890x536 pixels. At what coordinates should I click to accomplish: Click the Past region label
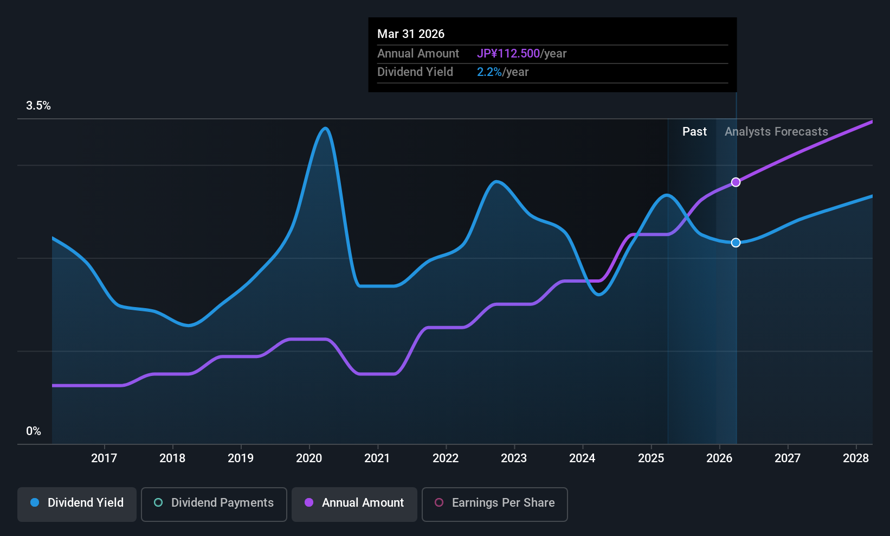tap(694, 131)
